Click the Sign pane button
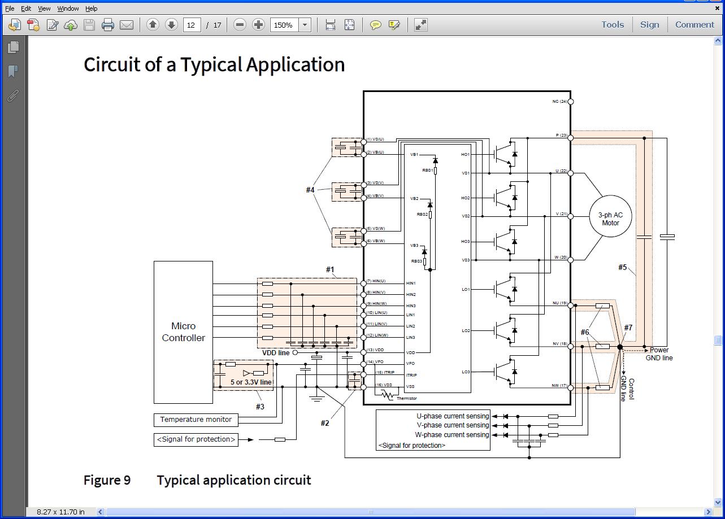 click(649, 24)
